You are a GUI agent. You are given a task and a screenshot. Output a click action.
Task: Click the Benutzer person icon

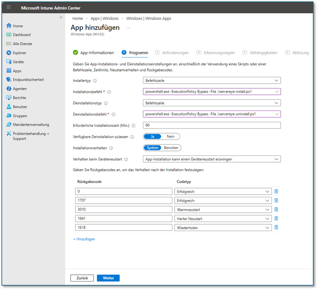(x=9, y=107)
